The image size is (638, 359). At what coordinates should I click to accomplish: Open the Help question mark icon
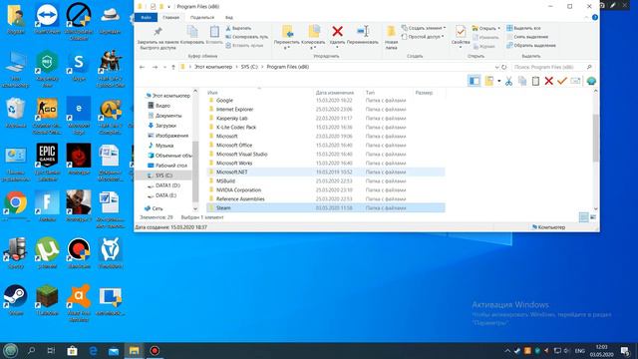(x=595, y=18)
